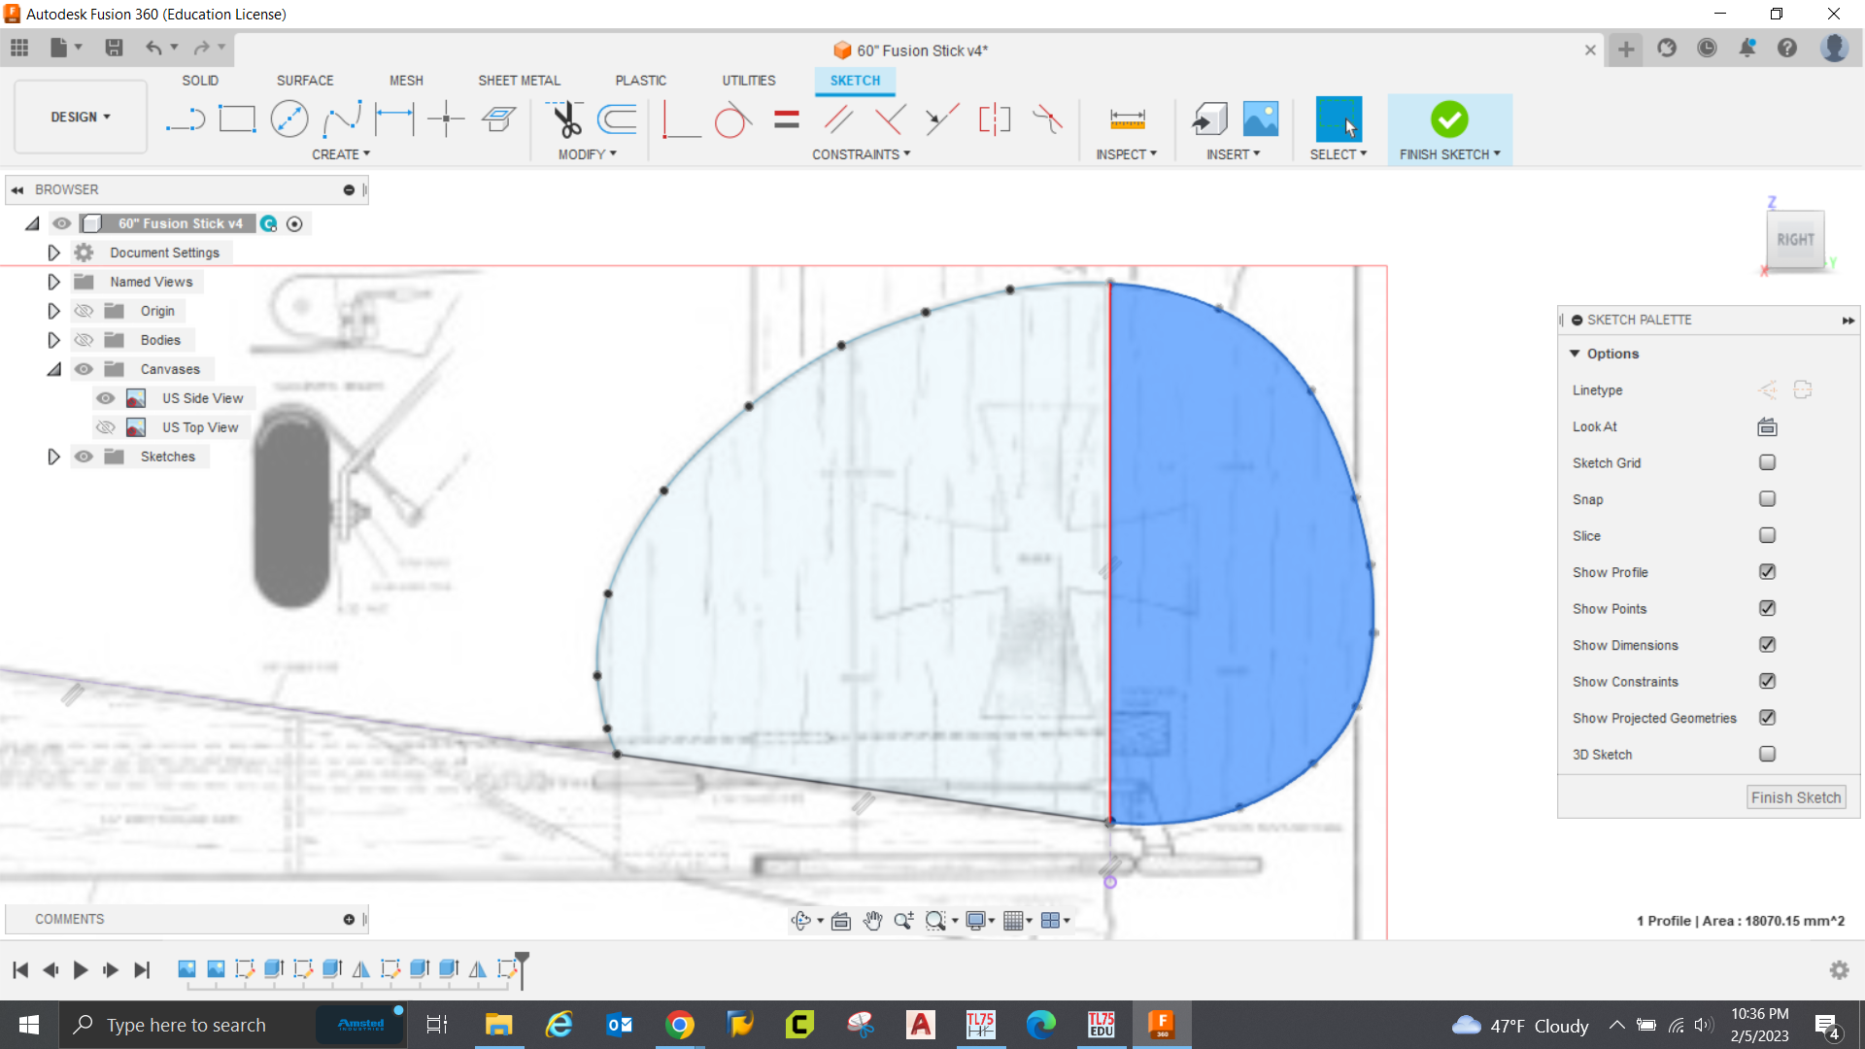Select the Fit Point Spline tool
1865x1049 pixels.
[x=342, y=119]
